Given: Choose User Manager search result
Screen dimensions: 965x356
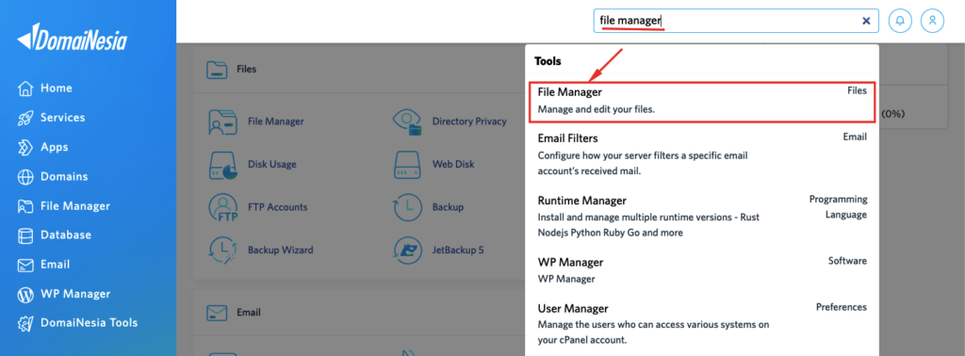Looking at the screenshot, I should [x=702, y=323].
